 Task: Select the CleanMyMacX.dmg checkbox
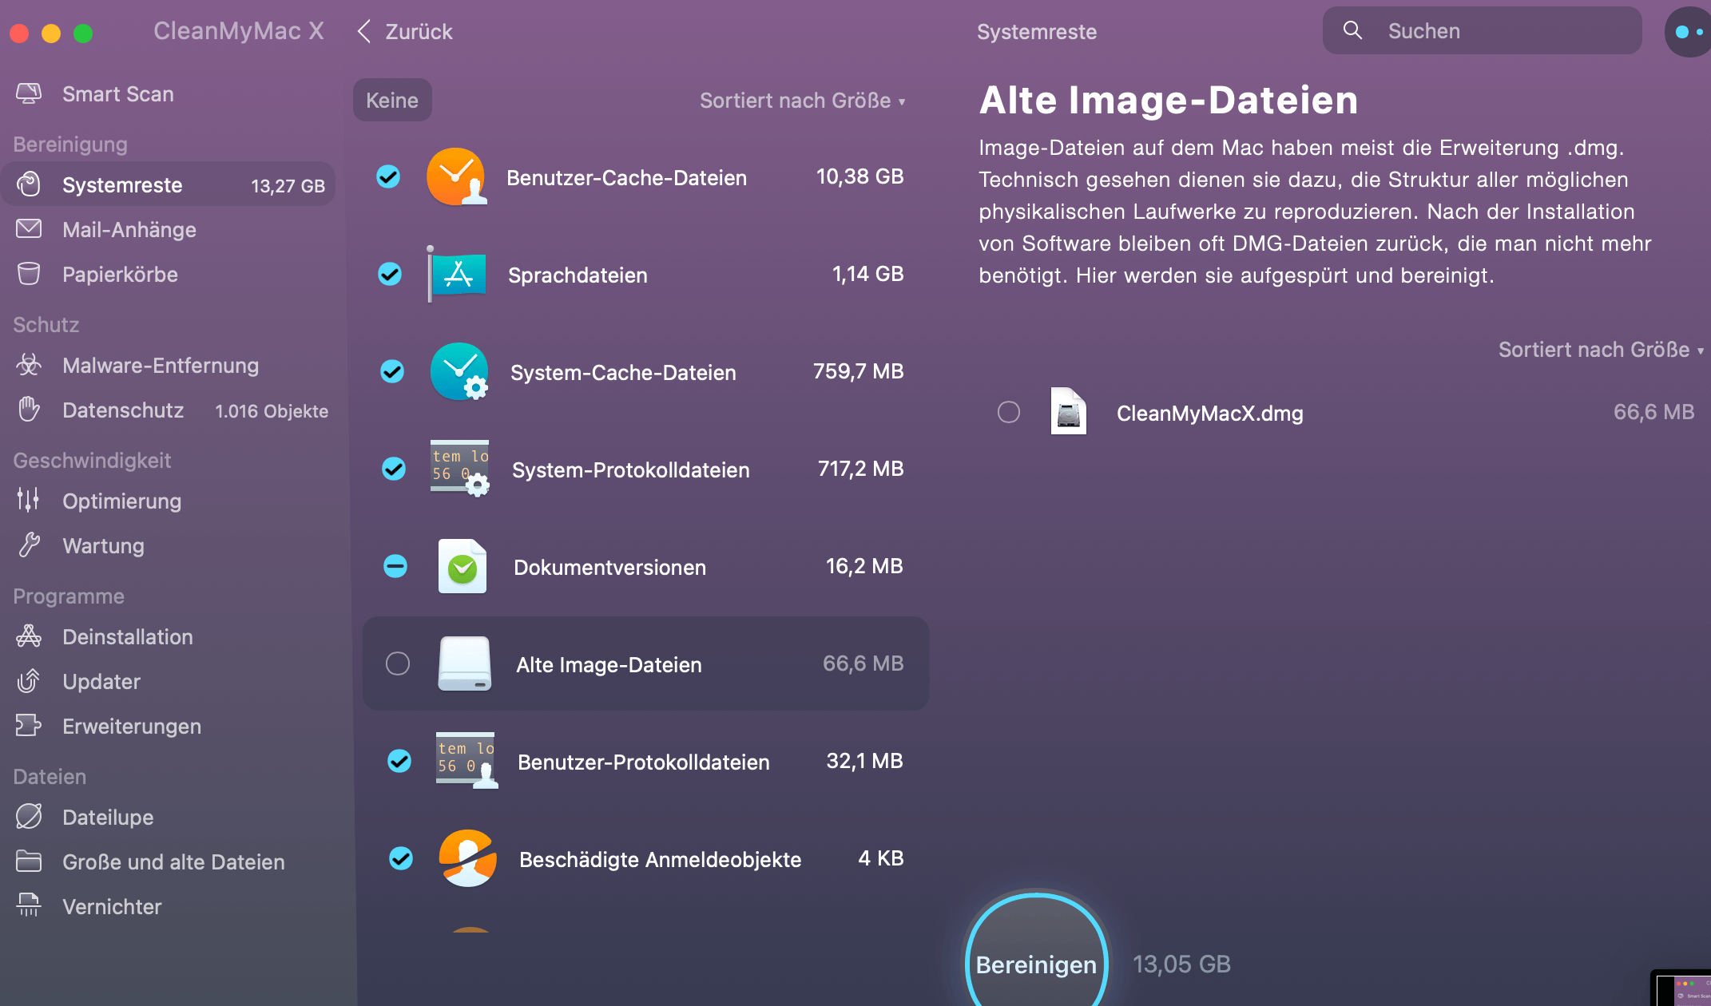(1009, 412)
